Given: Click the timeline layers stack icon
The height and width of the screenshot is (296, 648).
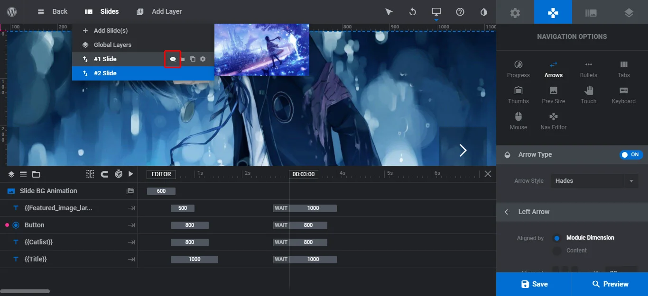Looking at the screenshot, I should pos(11,174).
